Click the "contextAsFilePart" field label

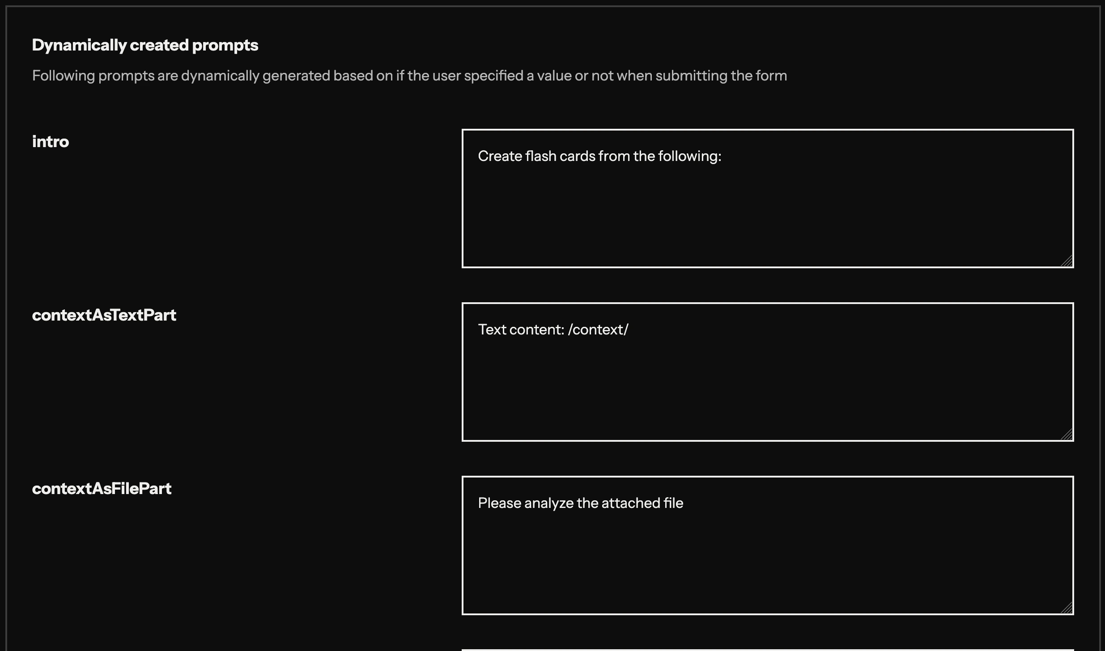coord(102,489)
